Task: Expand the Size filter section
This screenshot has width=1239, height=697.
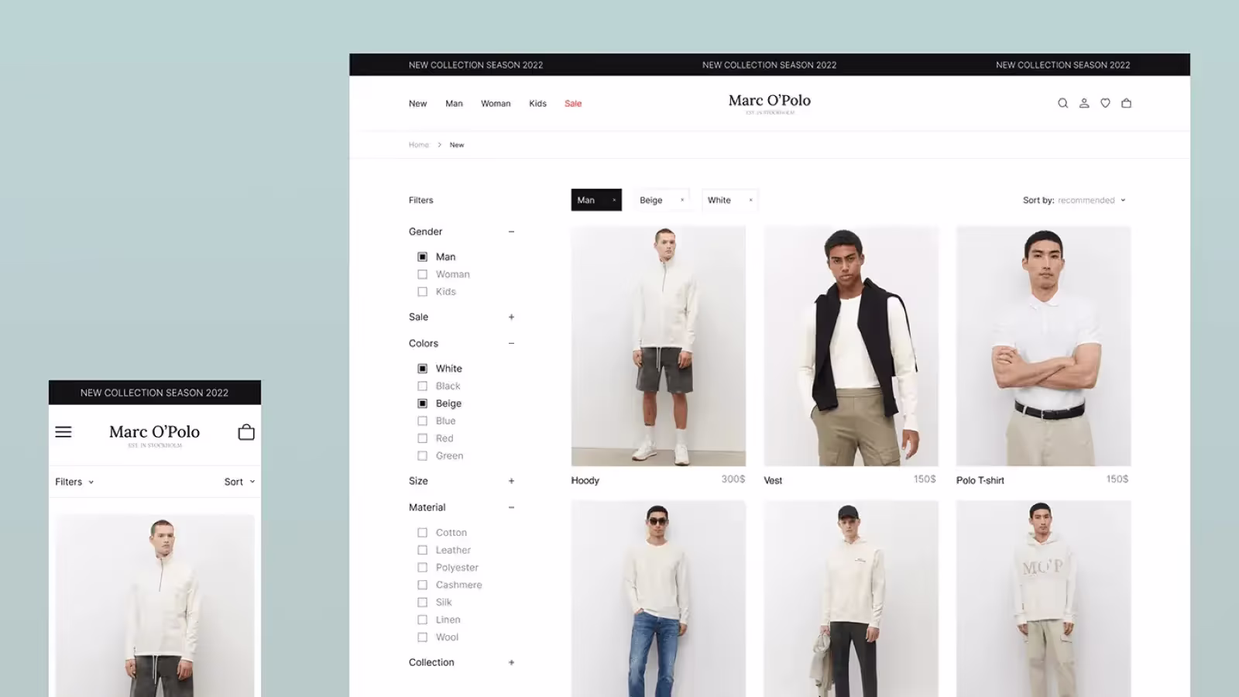Action: [511, 481]
